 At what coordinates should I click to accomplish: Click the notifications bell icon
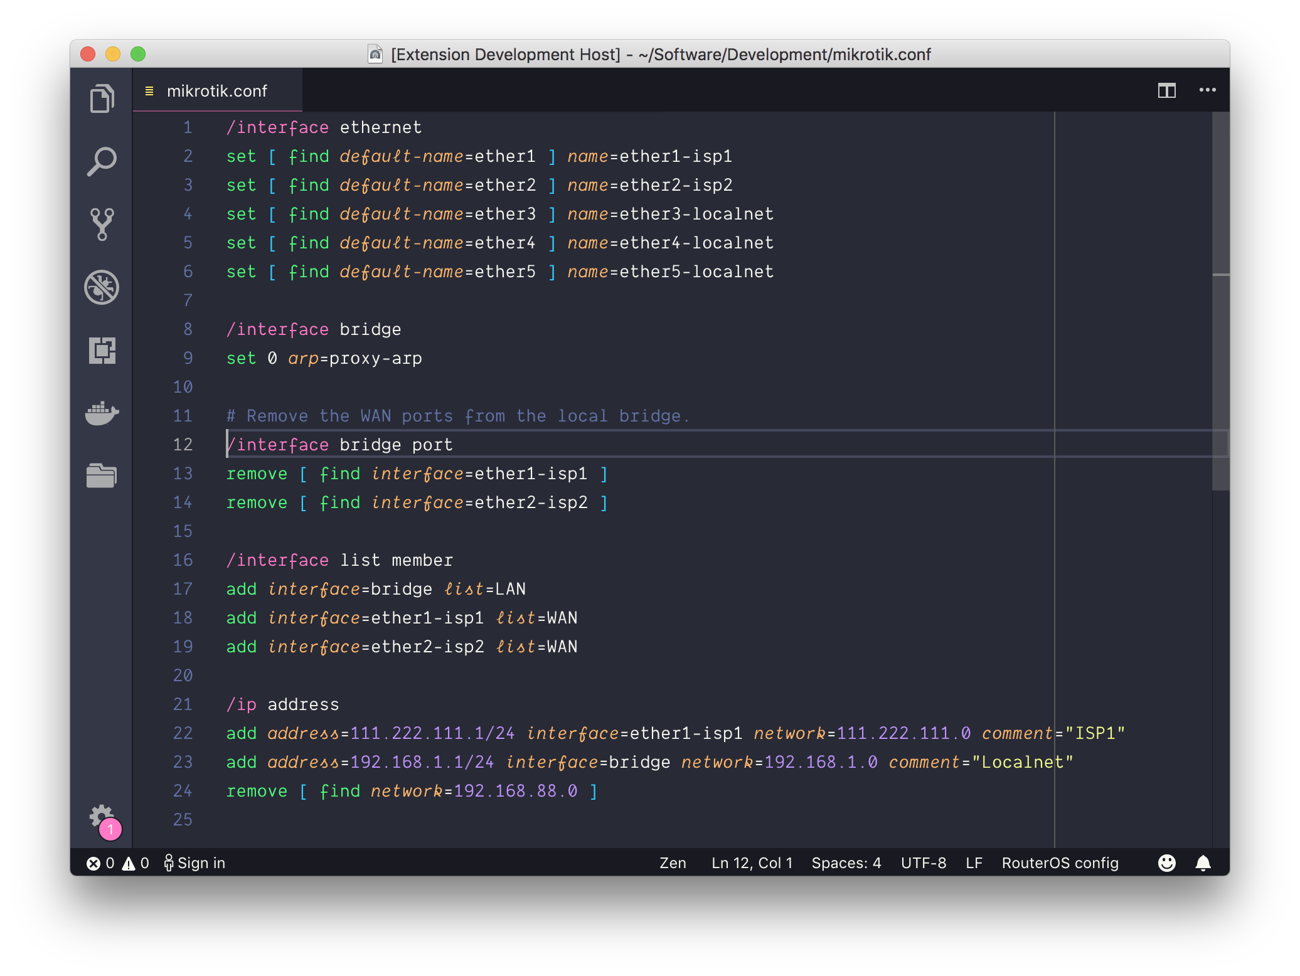[x=1203, y=863]
